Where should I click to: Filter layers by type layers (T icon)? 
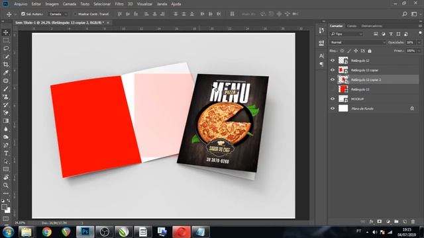(x=391, y=34)
